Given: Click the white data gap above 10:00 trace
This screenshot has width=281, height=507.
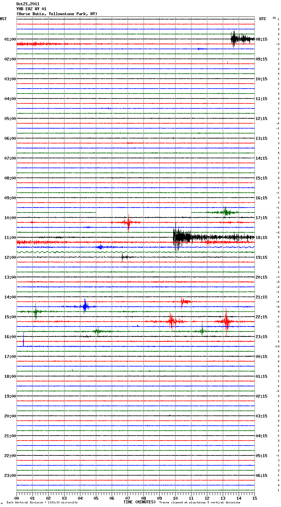Looking at the screenshot, I should [x=143, y=212].
